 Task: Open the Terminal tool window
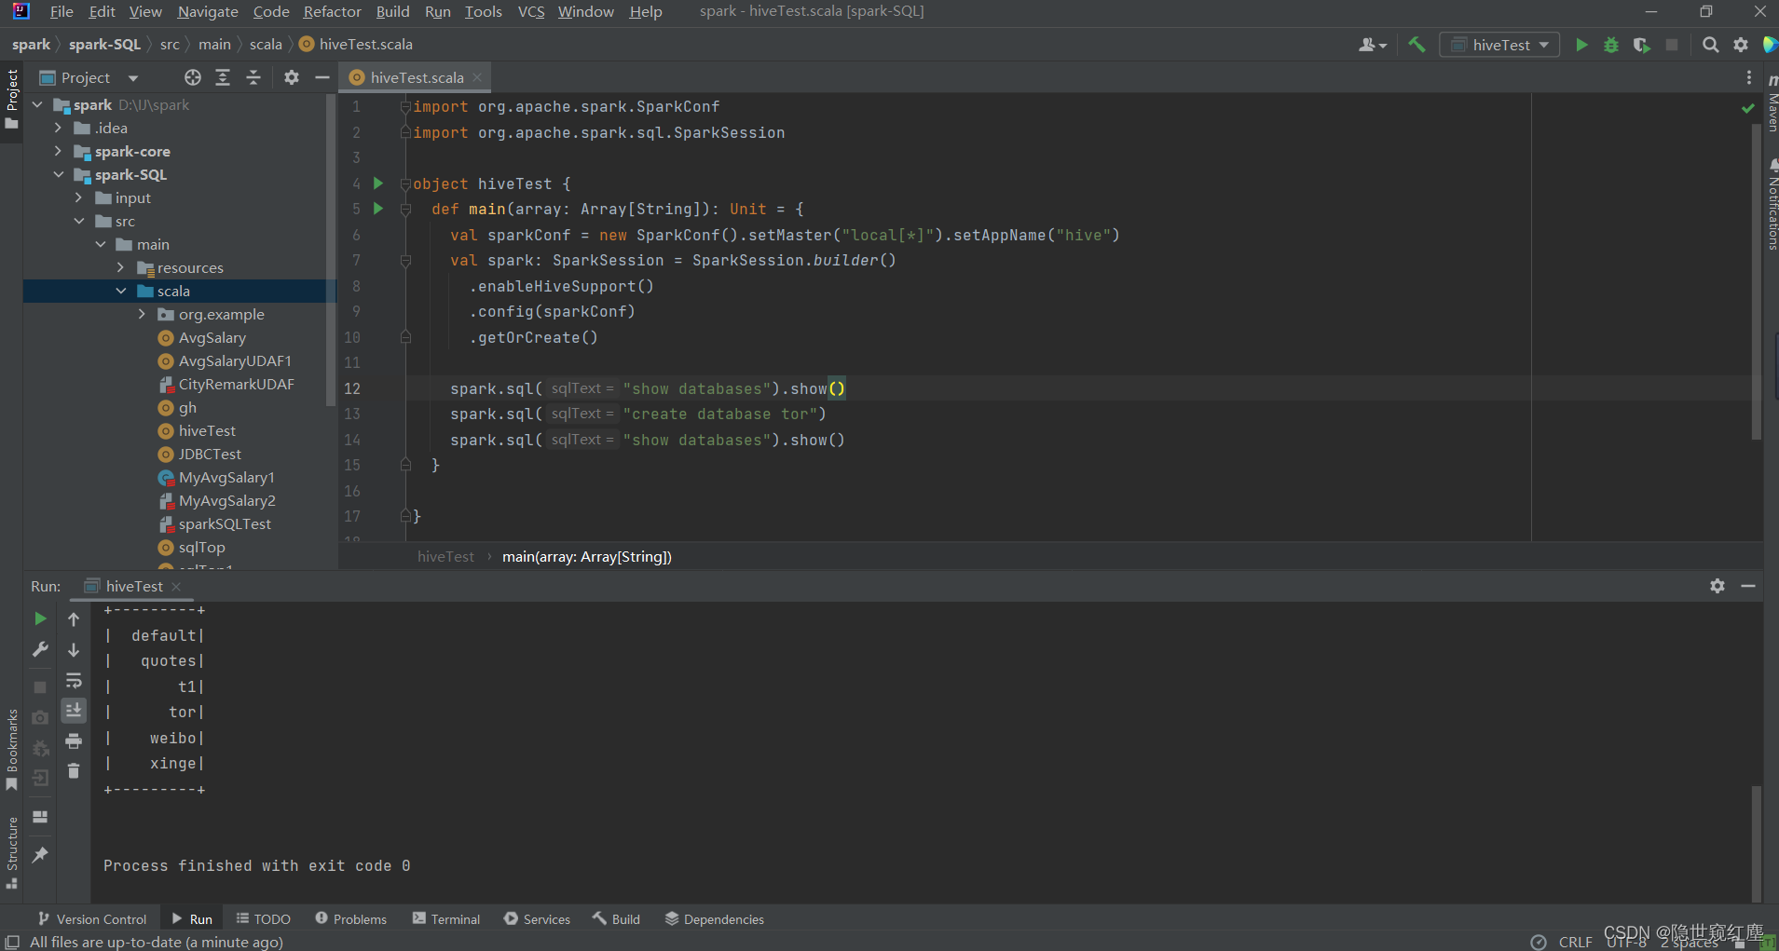pyautogui.click(x=446, y=919)
